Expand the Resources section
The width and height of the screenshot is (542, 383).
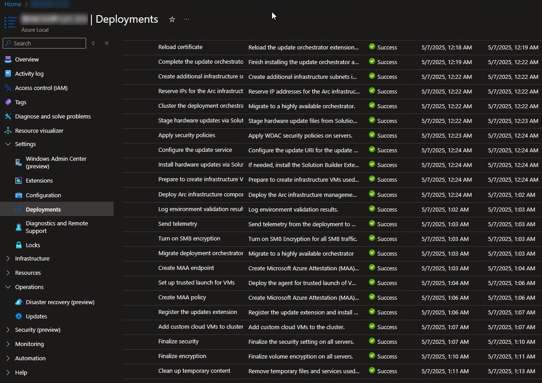pos(8,273)
